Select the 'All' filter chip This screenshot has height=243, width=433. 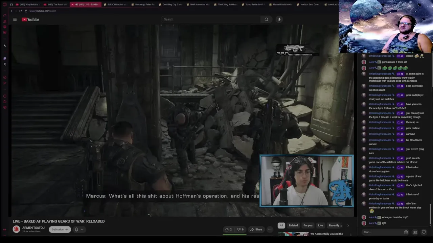[281, 225]
